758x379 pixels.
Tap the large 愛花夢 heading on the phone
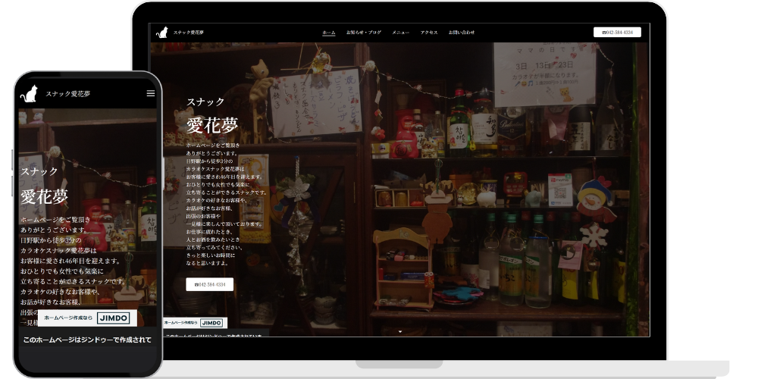(44, 196)
